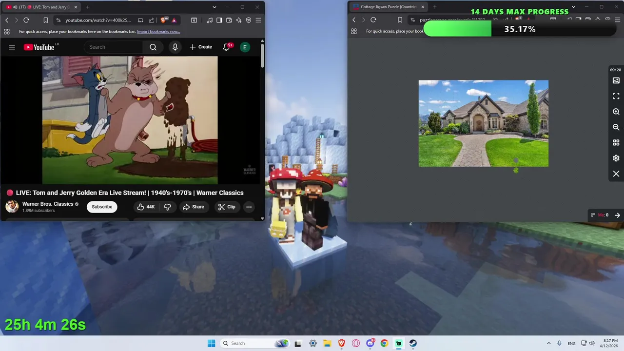The height and width of the screenshot is (351, 624).
Task: Open Brave VPN shield icon
Action: point(249,20)
